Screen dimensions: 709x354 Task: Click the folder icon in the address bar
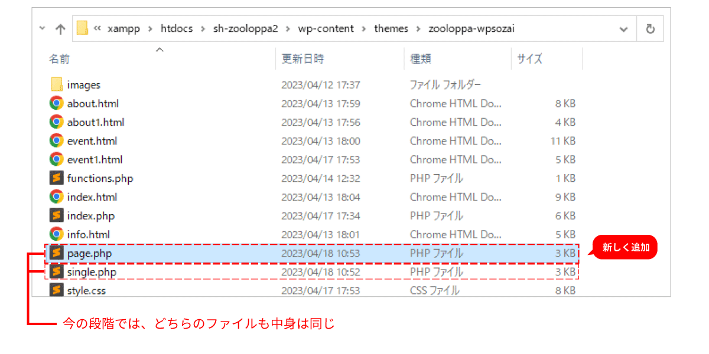[82, 28]
